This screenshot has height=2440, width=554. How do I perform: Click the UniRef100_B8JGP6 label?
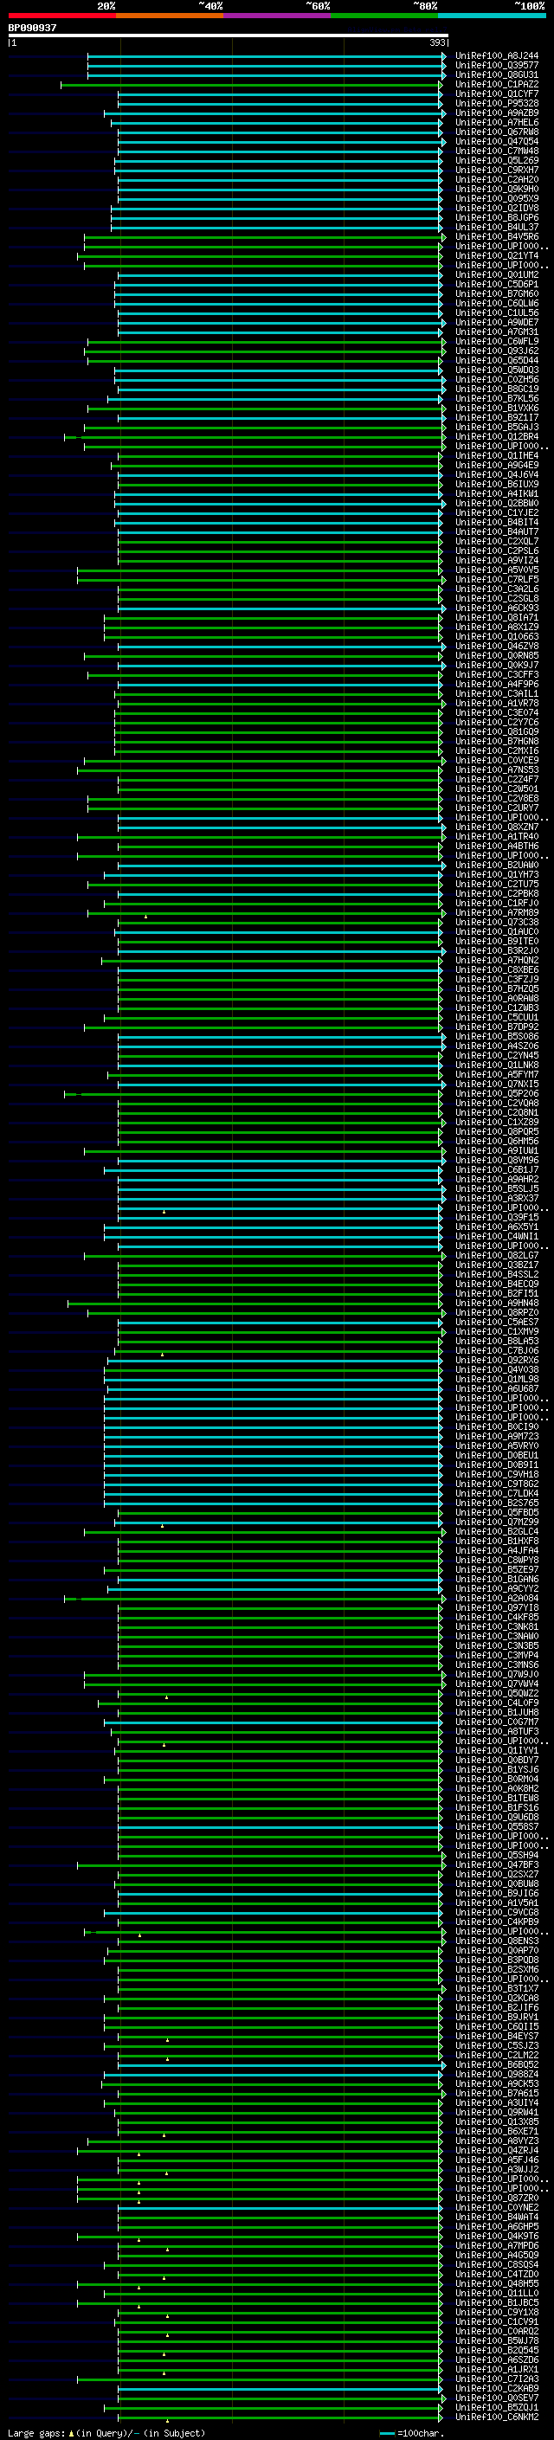(x=497, y=218)
